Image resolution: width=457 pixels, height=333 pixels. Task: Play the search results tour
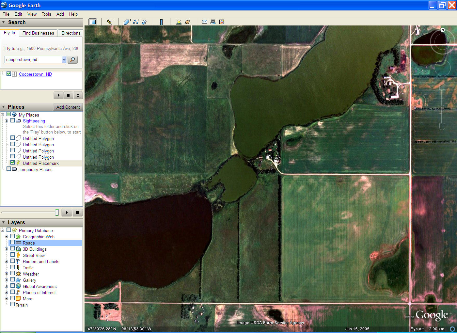pos(58,95)
